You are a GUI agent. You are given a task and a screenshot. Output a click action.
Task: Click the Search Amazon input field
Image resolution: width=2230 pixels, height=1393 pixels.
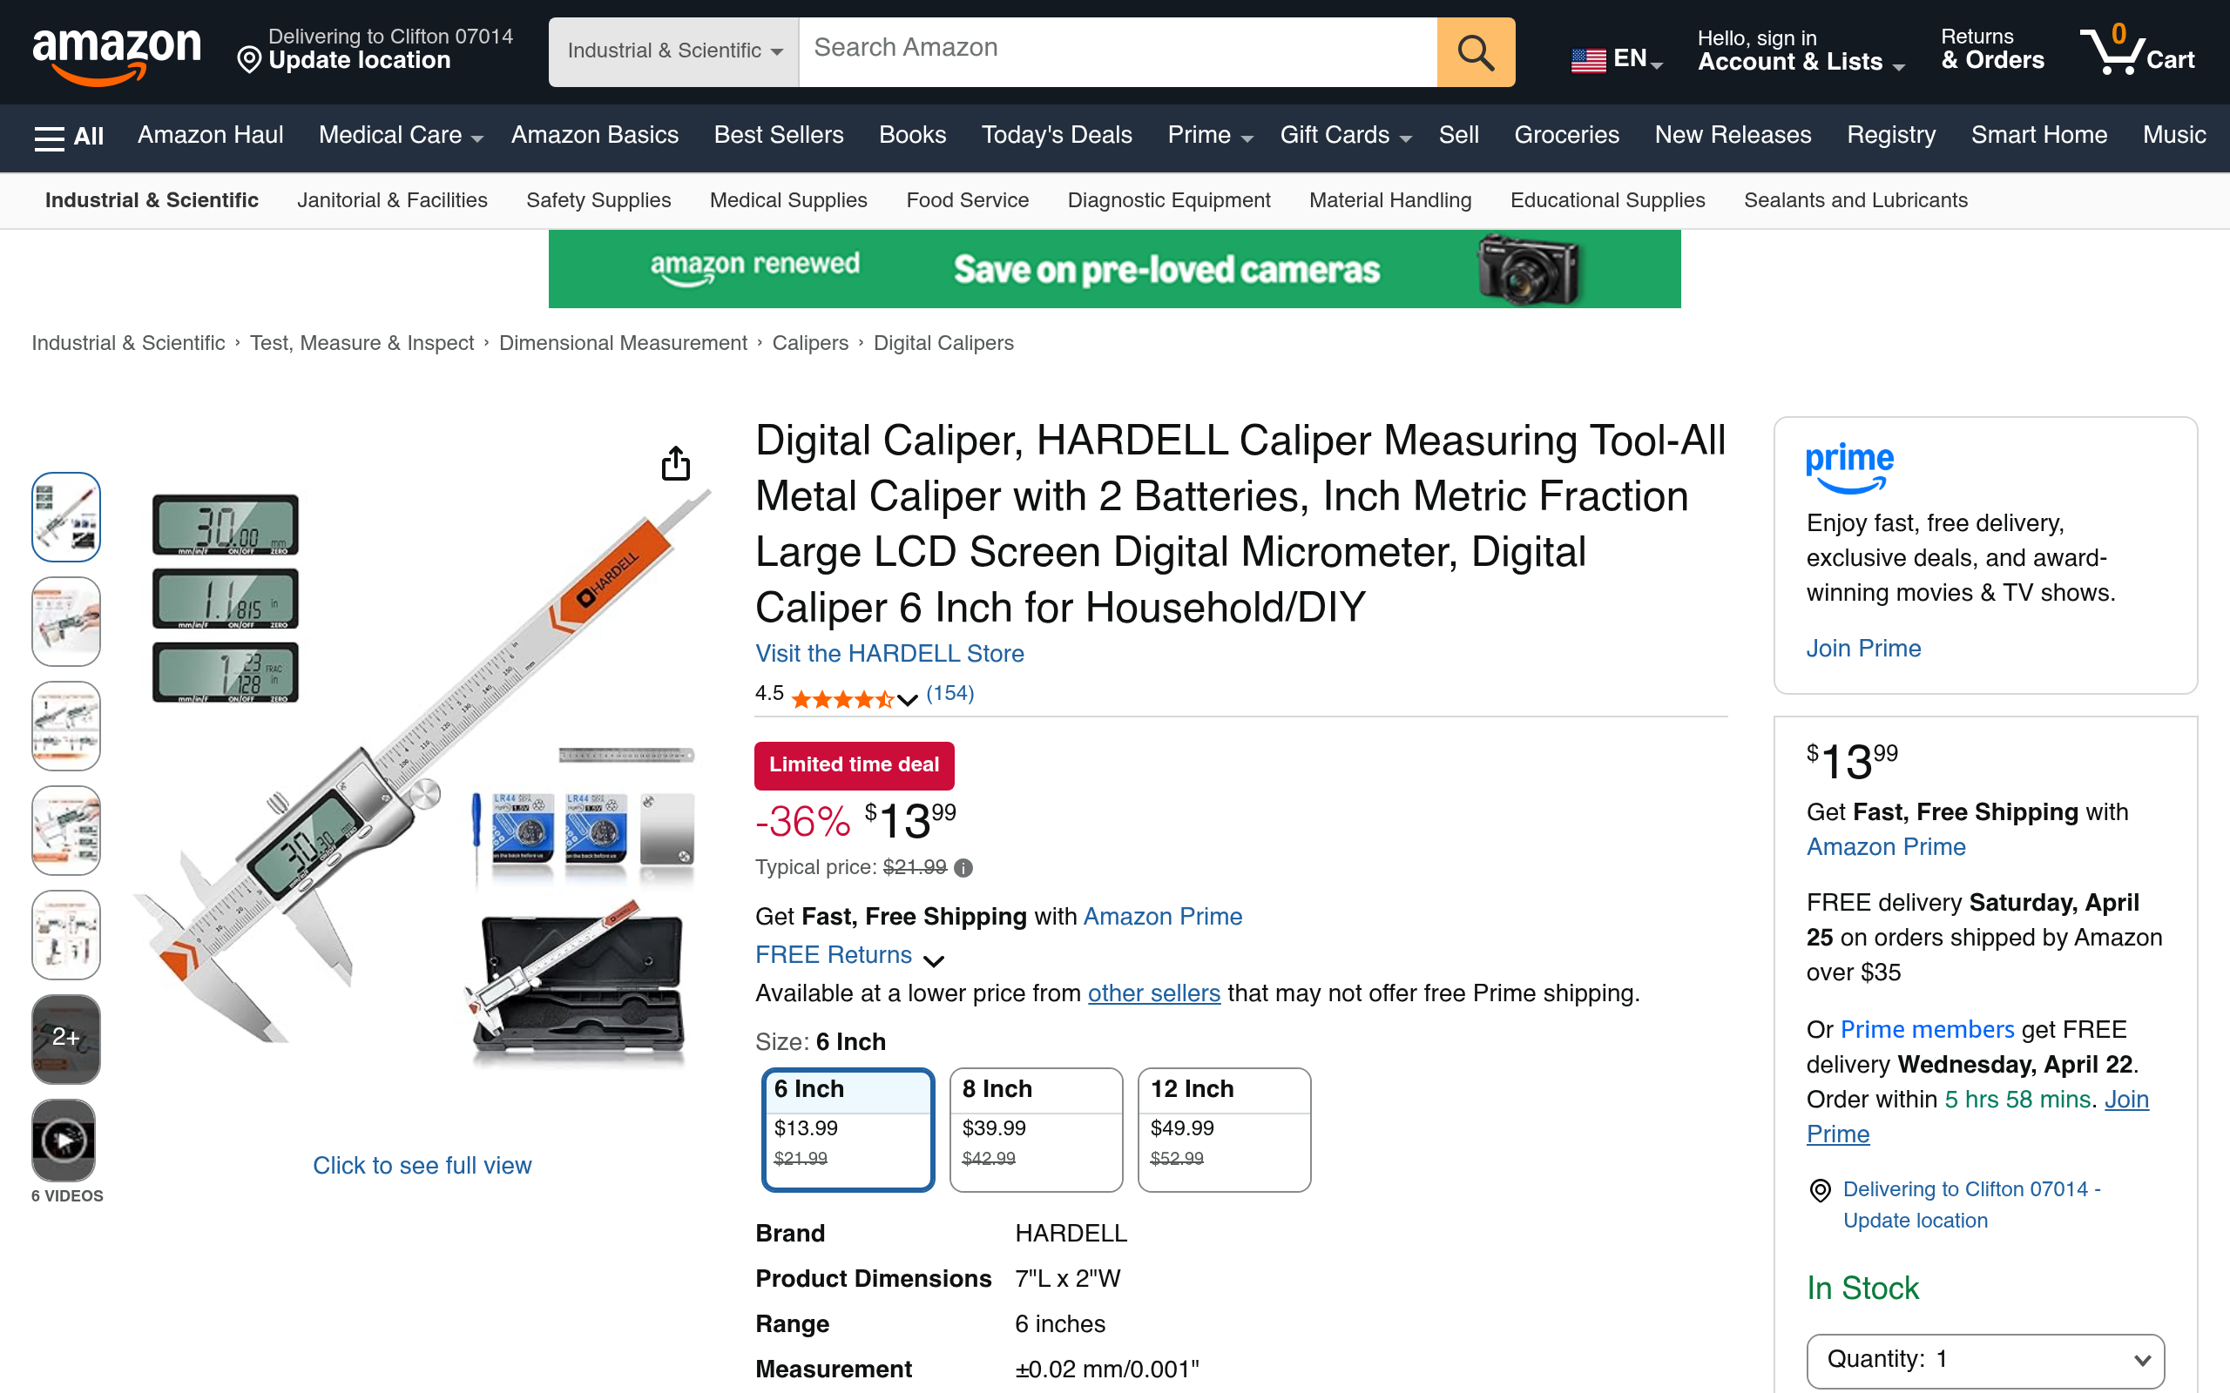click(1118, 51)
